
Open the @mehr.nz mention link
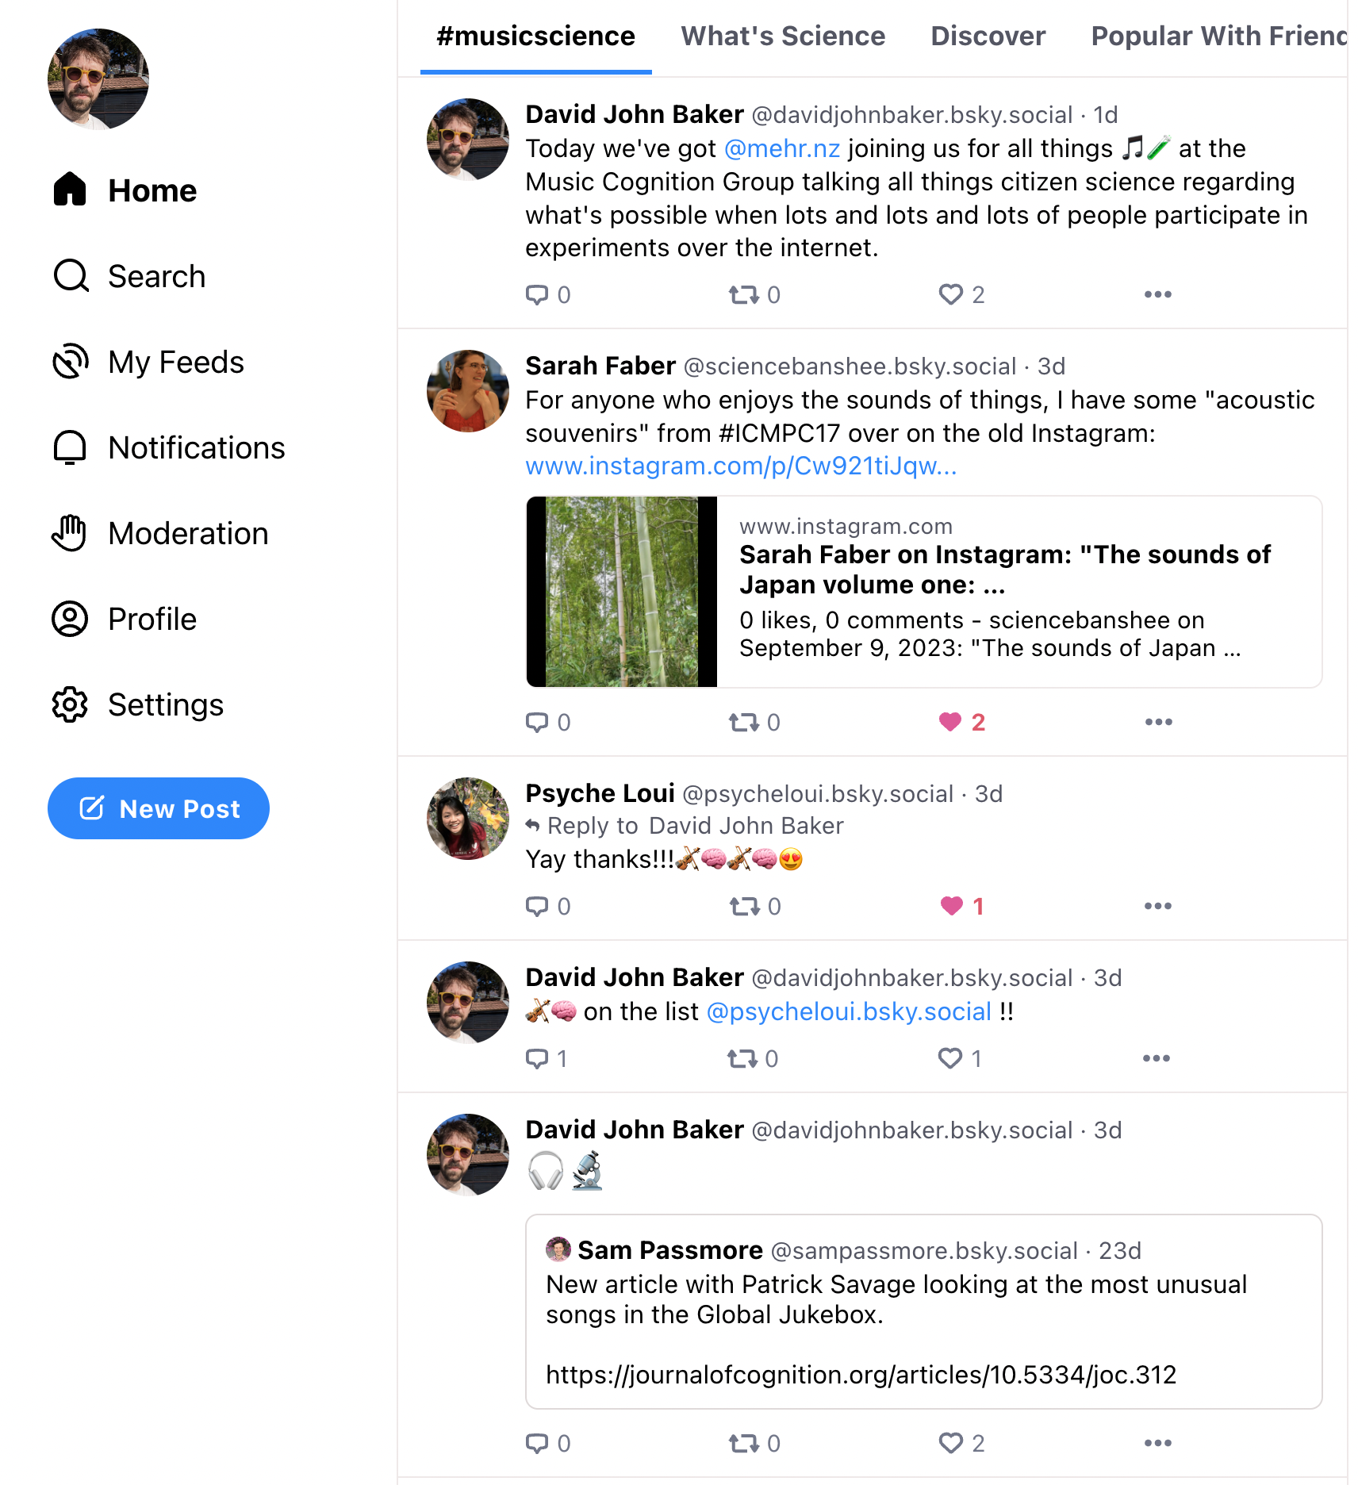(782, 148)
